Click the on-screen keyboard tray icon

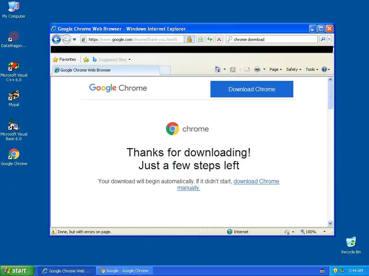[x=322, y=271]
